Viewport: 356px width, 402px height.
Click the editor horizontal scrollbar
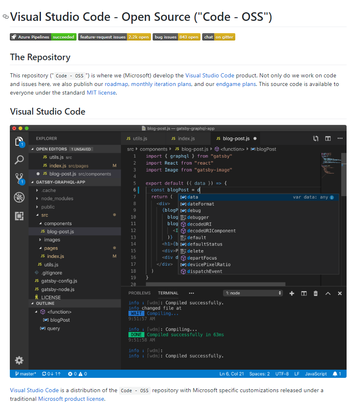(216, 284)
